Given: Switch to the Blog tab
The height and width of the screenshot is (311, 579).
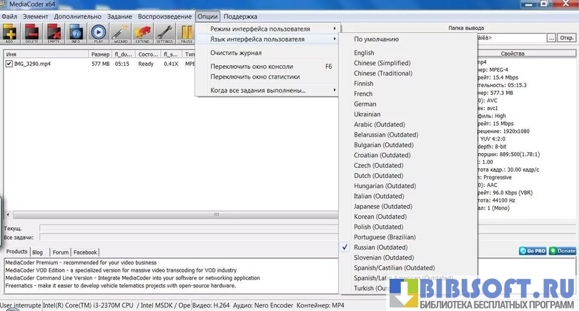Looking at the screenshot, I should coord(37,252).
